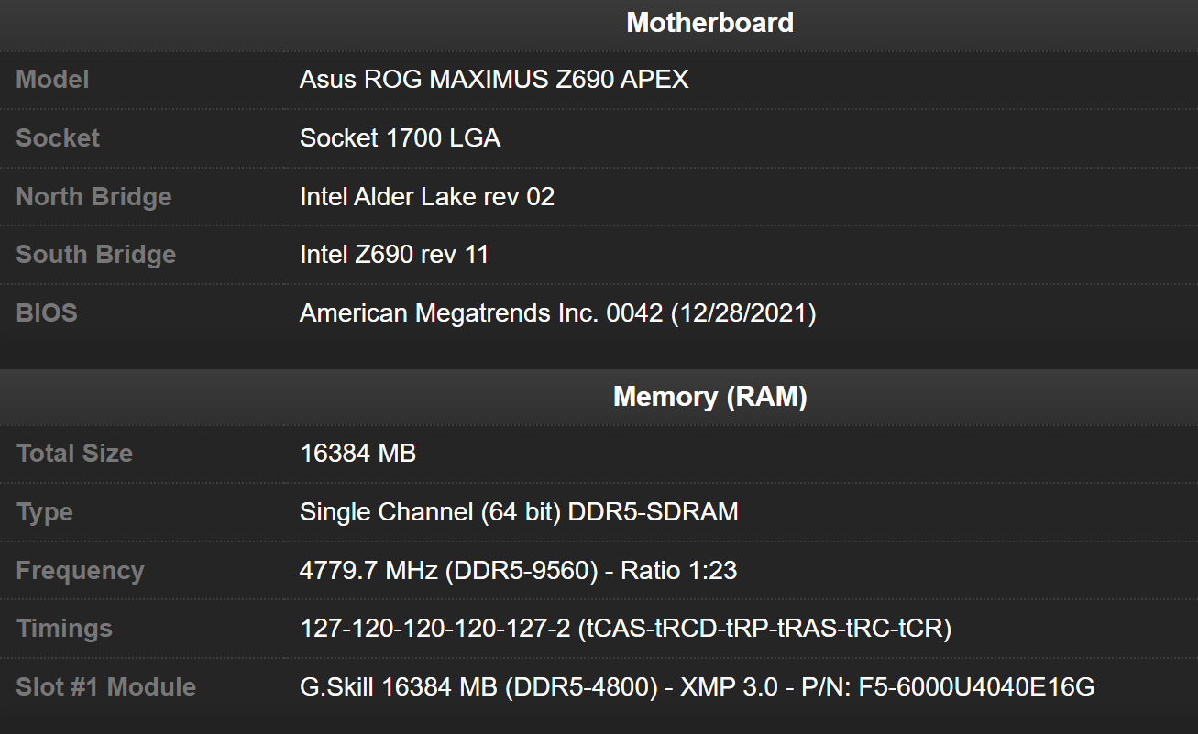
Task: Click the Intel Z690 rev 11 value
Action: coord(394,254)
